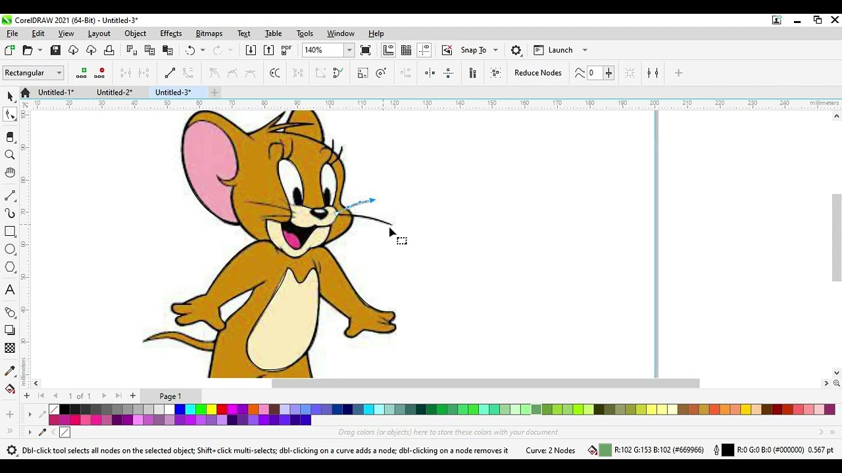
Task: Pick the Ellipse tool
Action: click(x=10, y=249)
